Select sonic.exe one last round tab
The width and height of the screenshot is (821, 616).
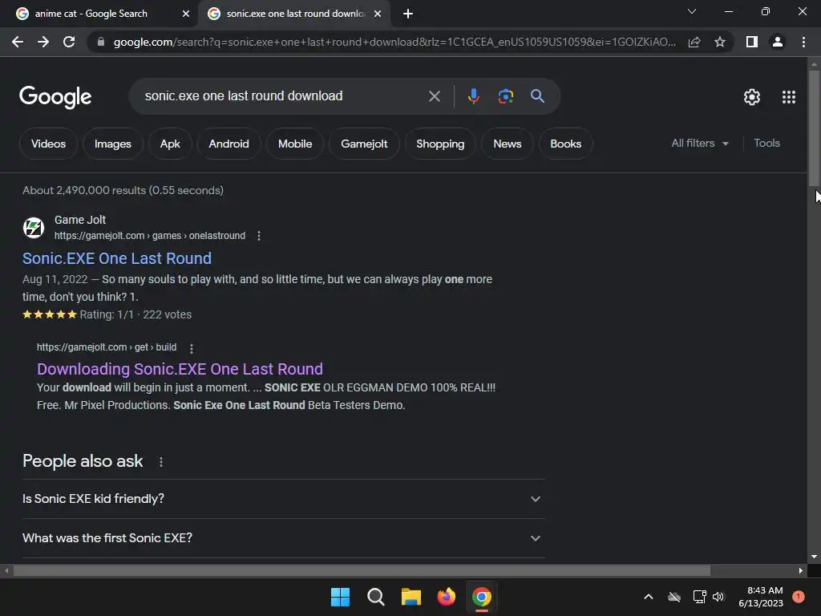click(x=294, y=14)
